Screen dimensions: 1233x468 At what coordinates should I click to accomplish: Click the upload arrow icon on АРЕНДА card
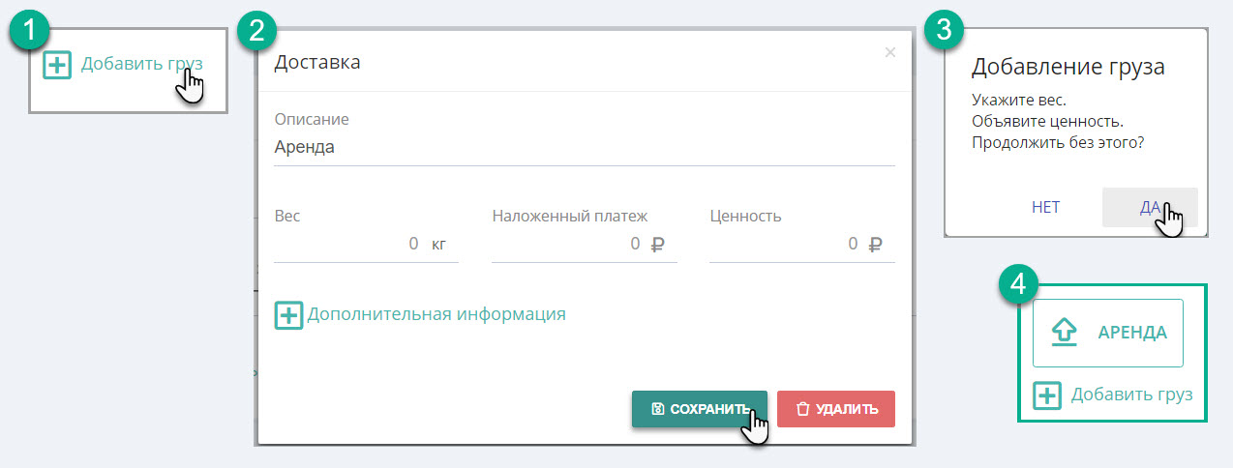[x=1065, y=333]
